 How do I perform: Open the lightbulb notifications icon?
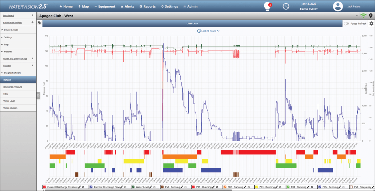point(268,7)
